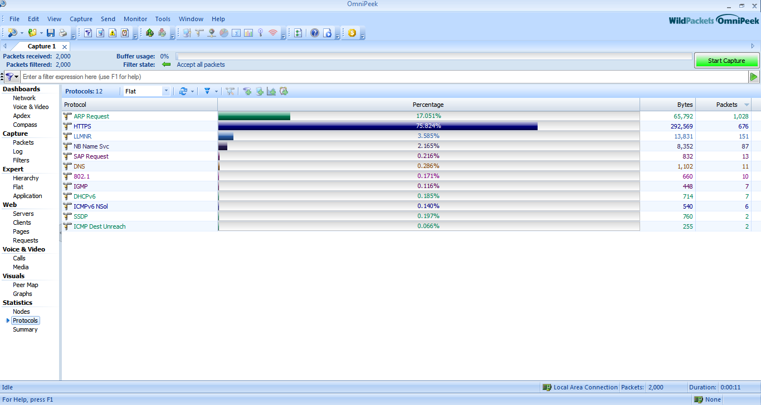Open the Flat view type dropdown
The height and width of the screenshot is (405, 761).
point(165,91)
